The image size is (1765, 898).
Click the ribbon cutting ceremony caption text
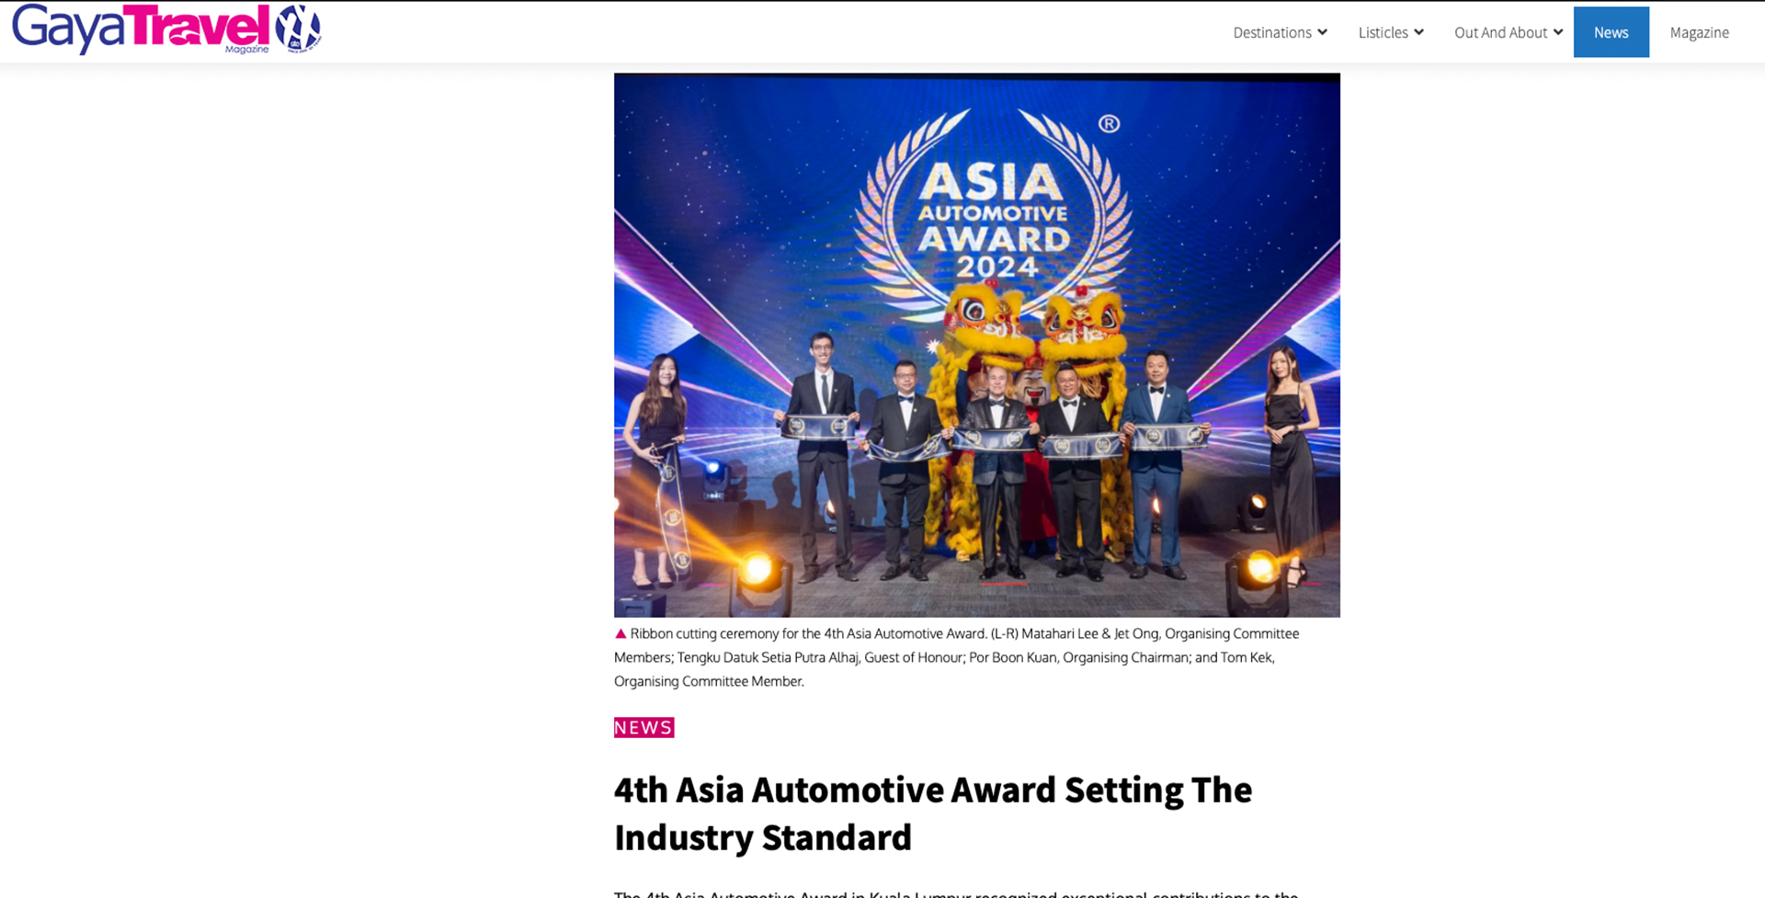click(956, 657)
